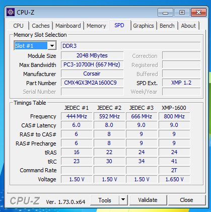Screen dimensions: 211x212
Task: Click the Part Number field CMX4GX3M2A1600C9
Action: 92,83
